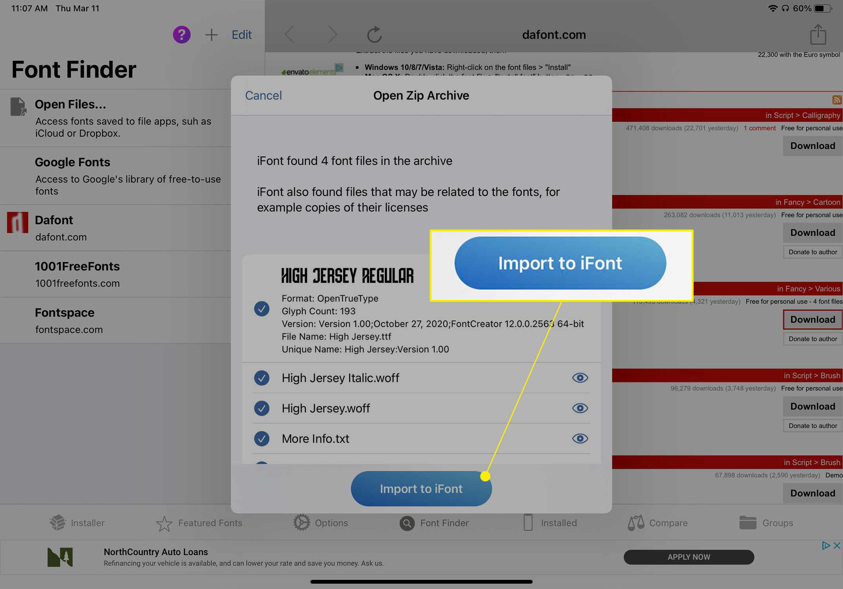
Task: Preview More Info.txt eye icon
Action: click(580, 438)
